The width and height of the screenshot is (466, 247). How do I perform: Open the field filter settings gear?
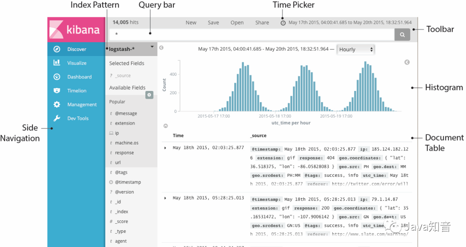click(149, 95)
